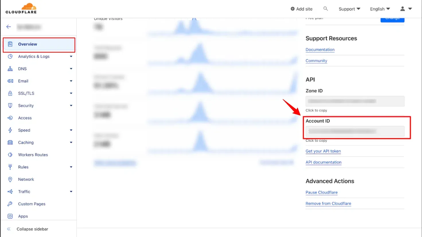422x237 pixels.
Task: Expand the Security submenu arrow
Action: coord(71,106)
